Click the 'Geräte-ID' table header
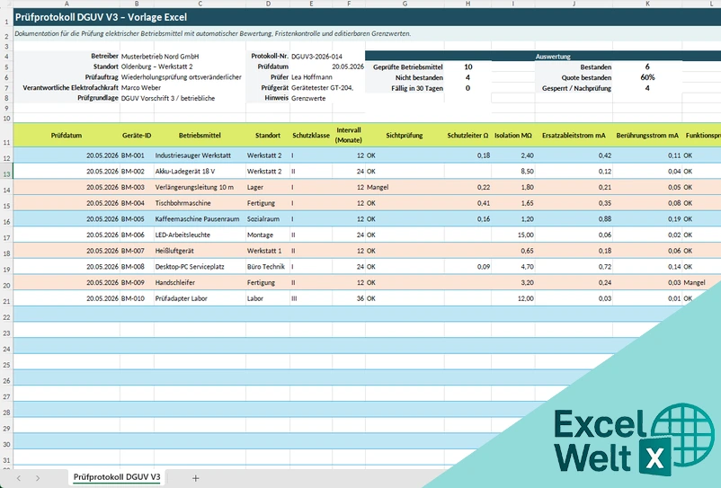721x488 pixels. coord(137,135)
